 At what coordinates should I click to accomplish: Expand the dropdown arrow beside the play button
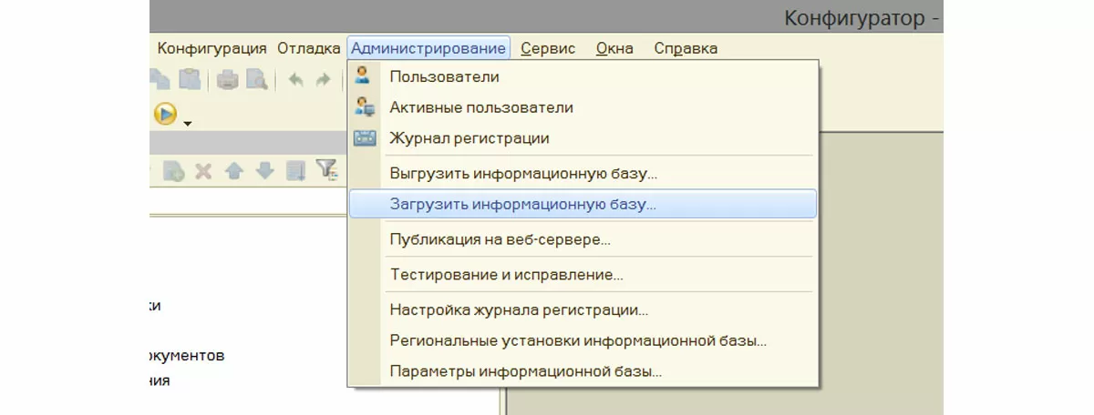coord(188,122)
